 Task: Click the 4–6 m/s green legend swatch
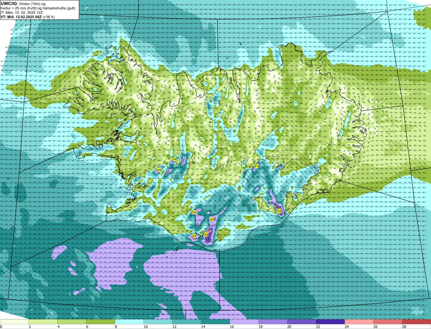coord(72,322)
